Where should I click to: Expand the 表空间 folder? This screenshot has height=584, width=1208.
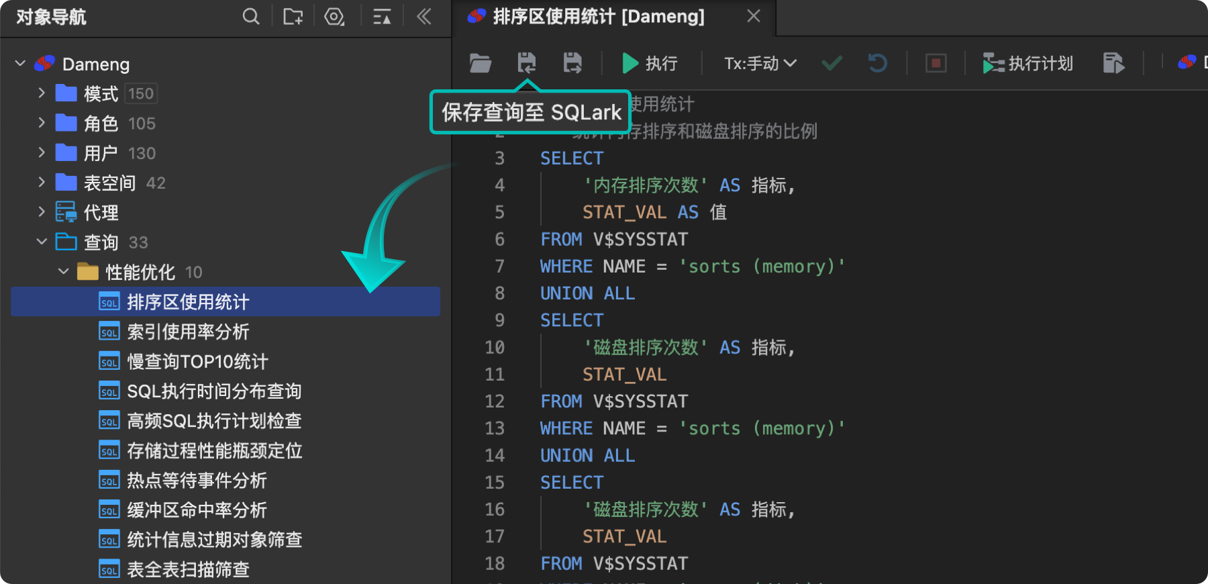[x=42, y=182]
